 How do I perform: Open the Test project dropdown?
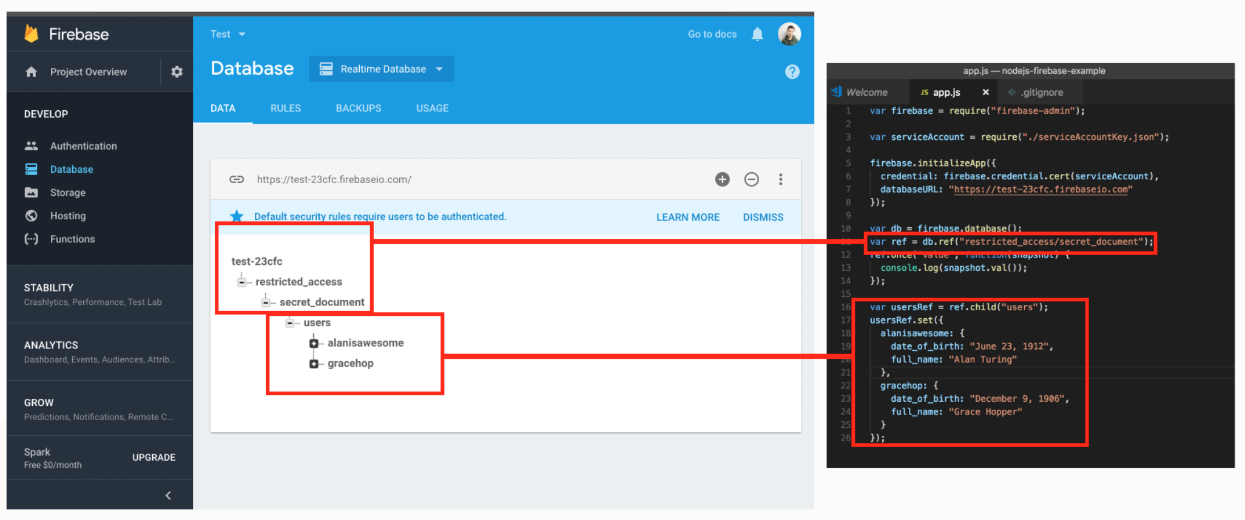point(228,34)
